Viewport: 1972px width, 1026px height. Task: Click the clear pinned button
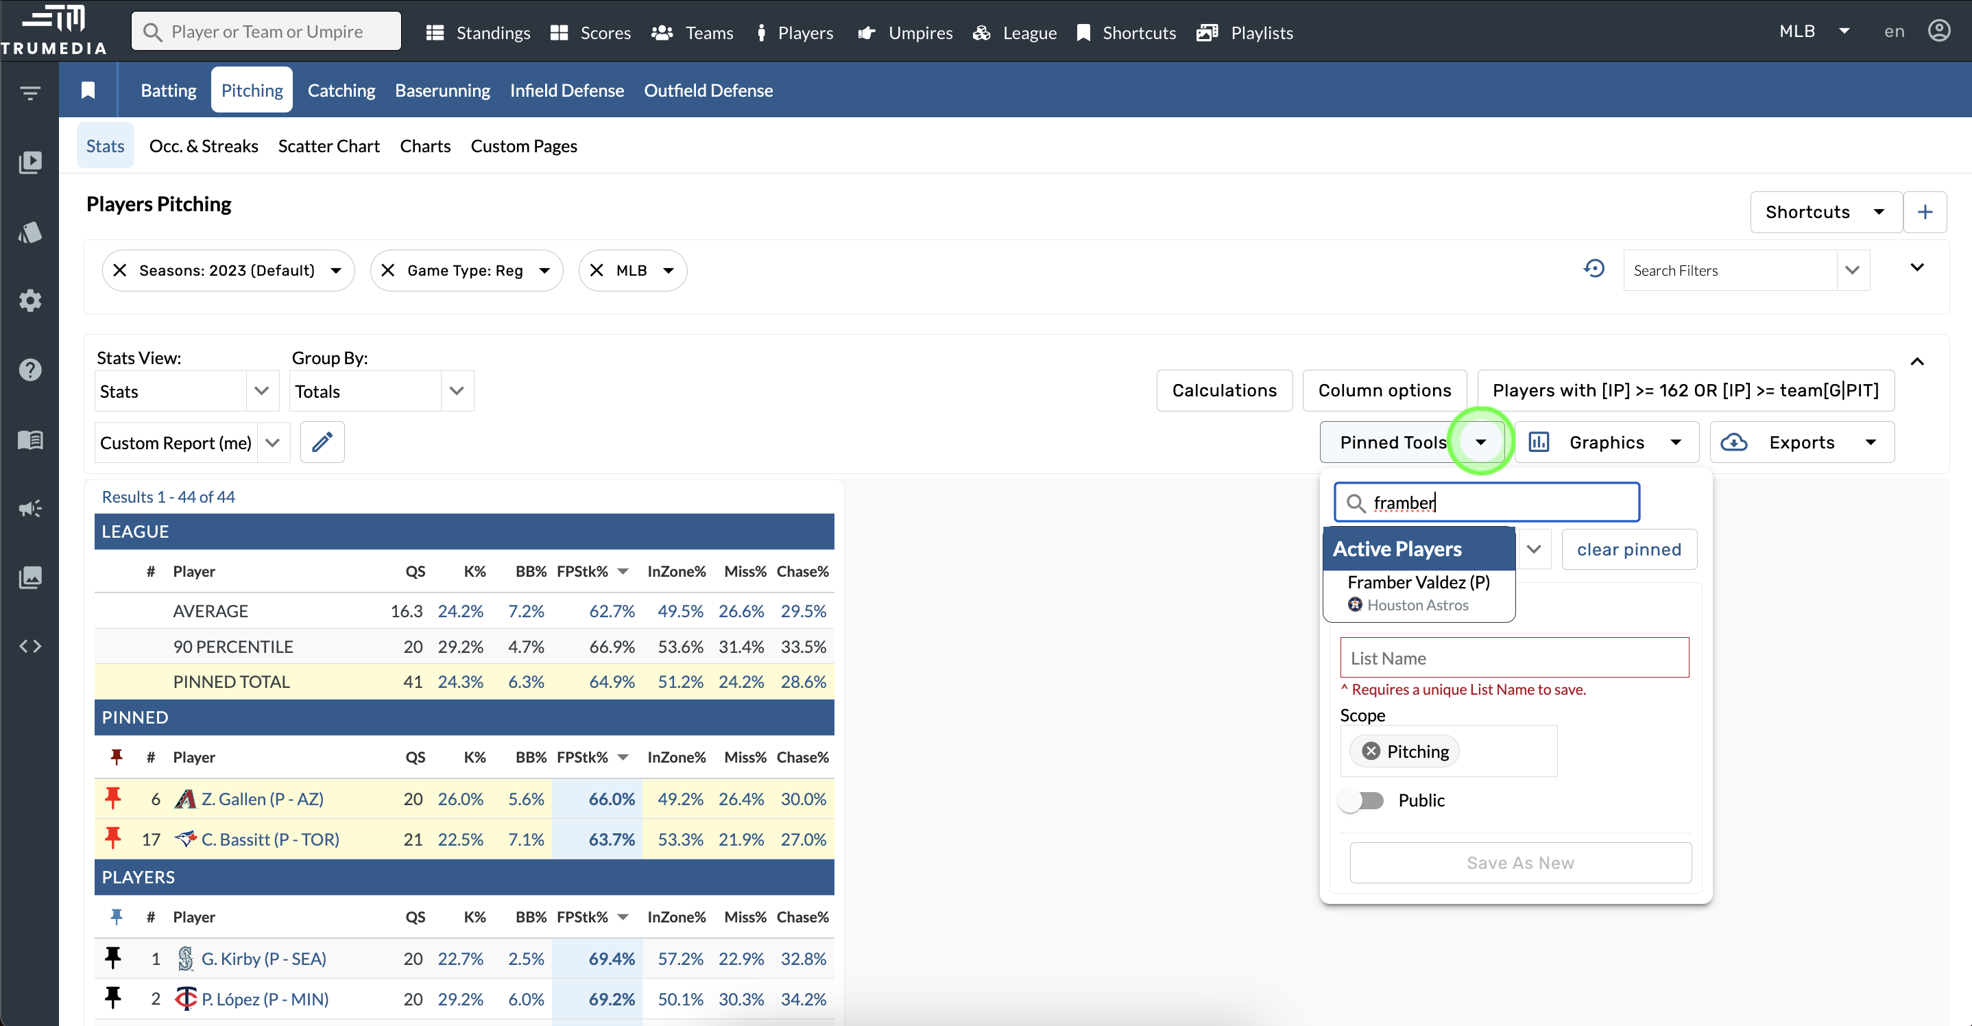[x=1628, y=549]
